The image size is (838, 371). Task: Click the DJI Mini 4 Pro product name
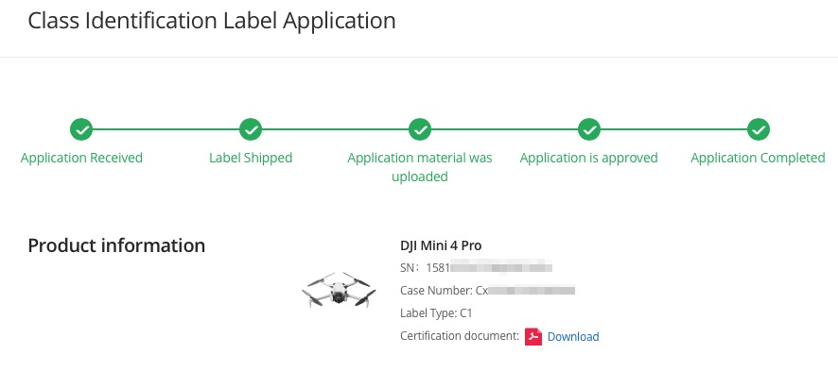pos(441,245)
